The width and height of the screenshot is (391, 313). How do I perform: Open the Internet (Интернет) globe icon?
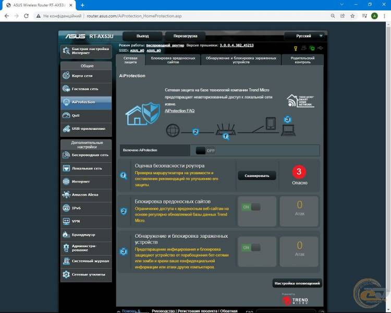(x=66, y=182)
